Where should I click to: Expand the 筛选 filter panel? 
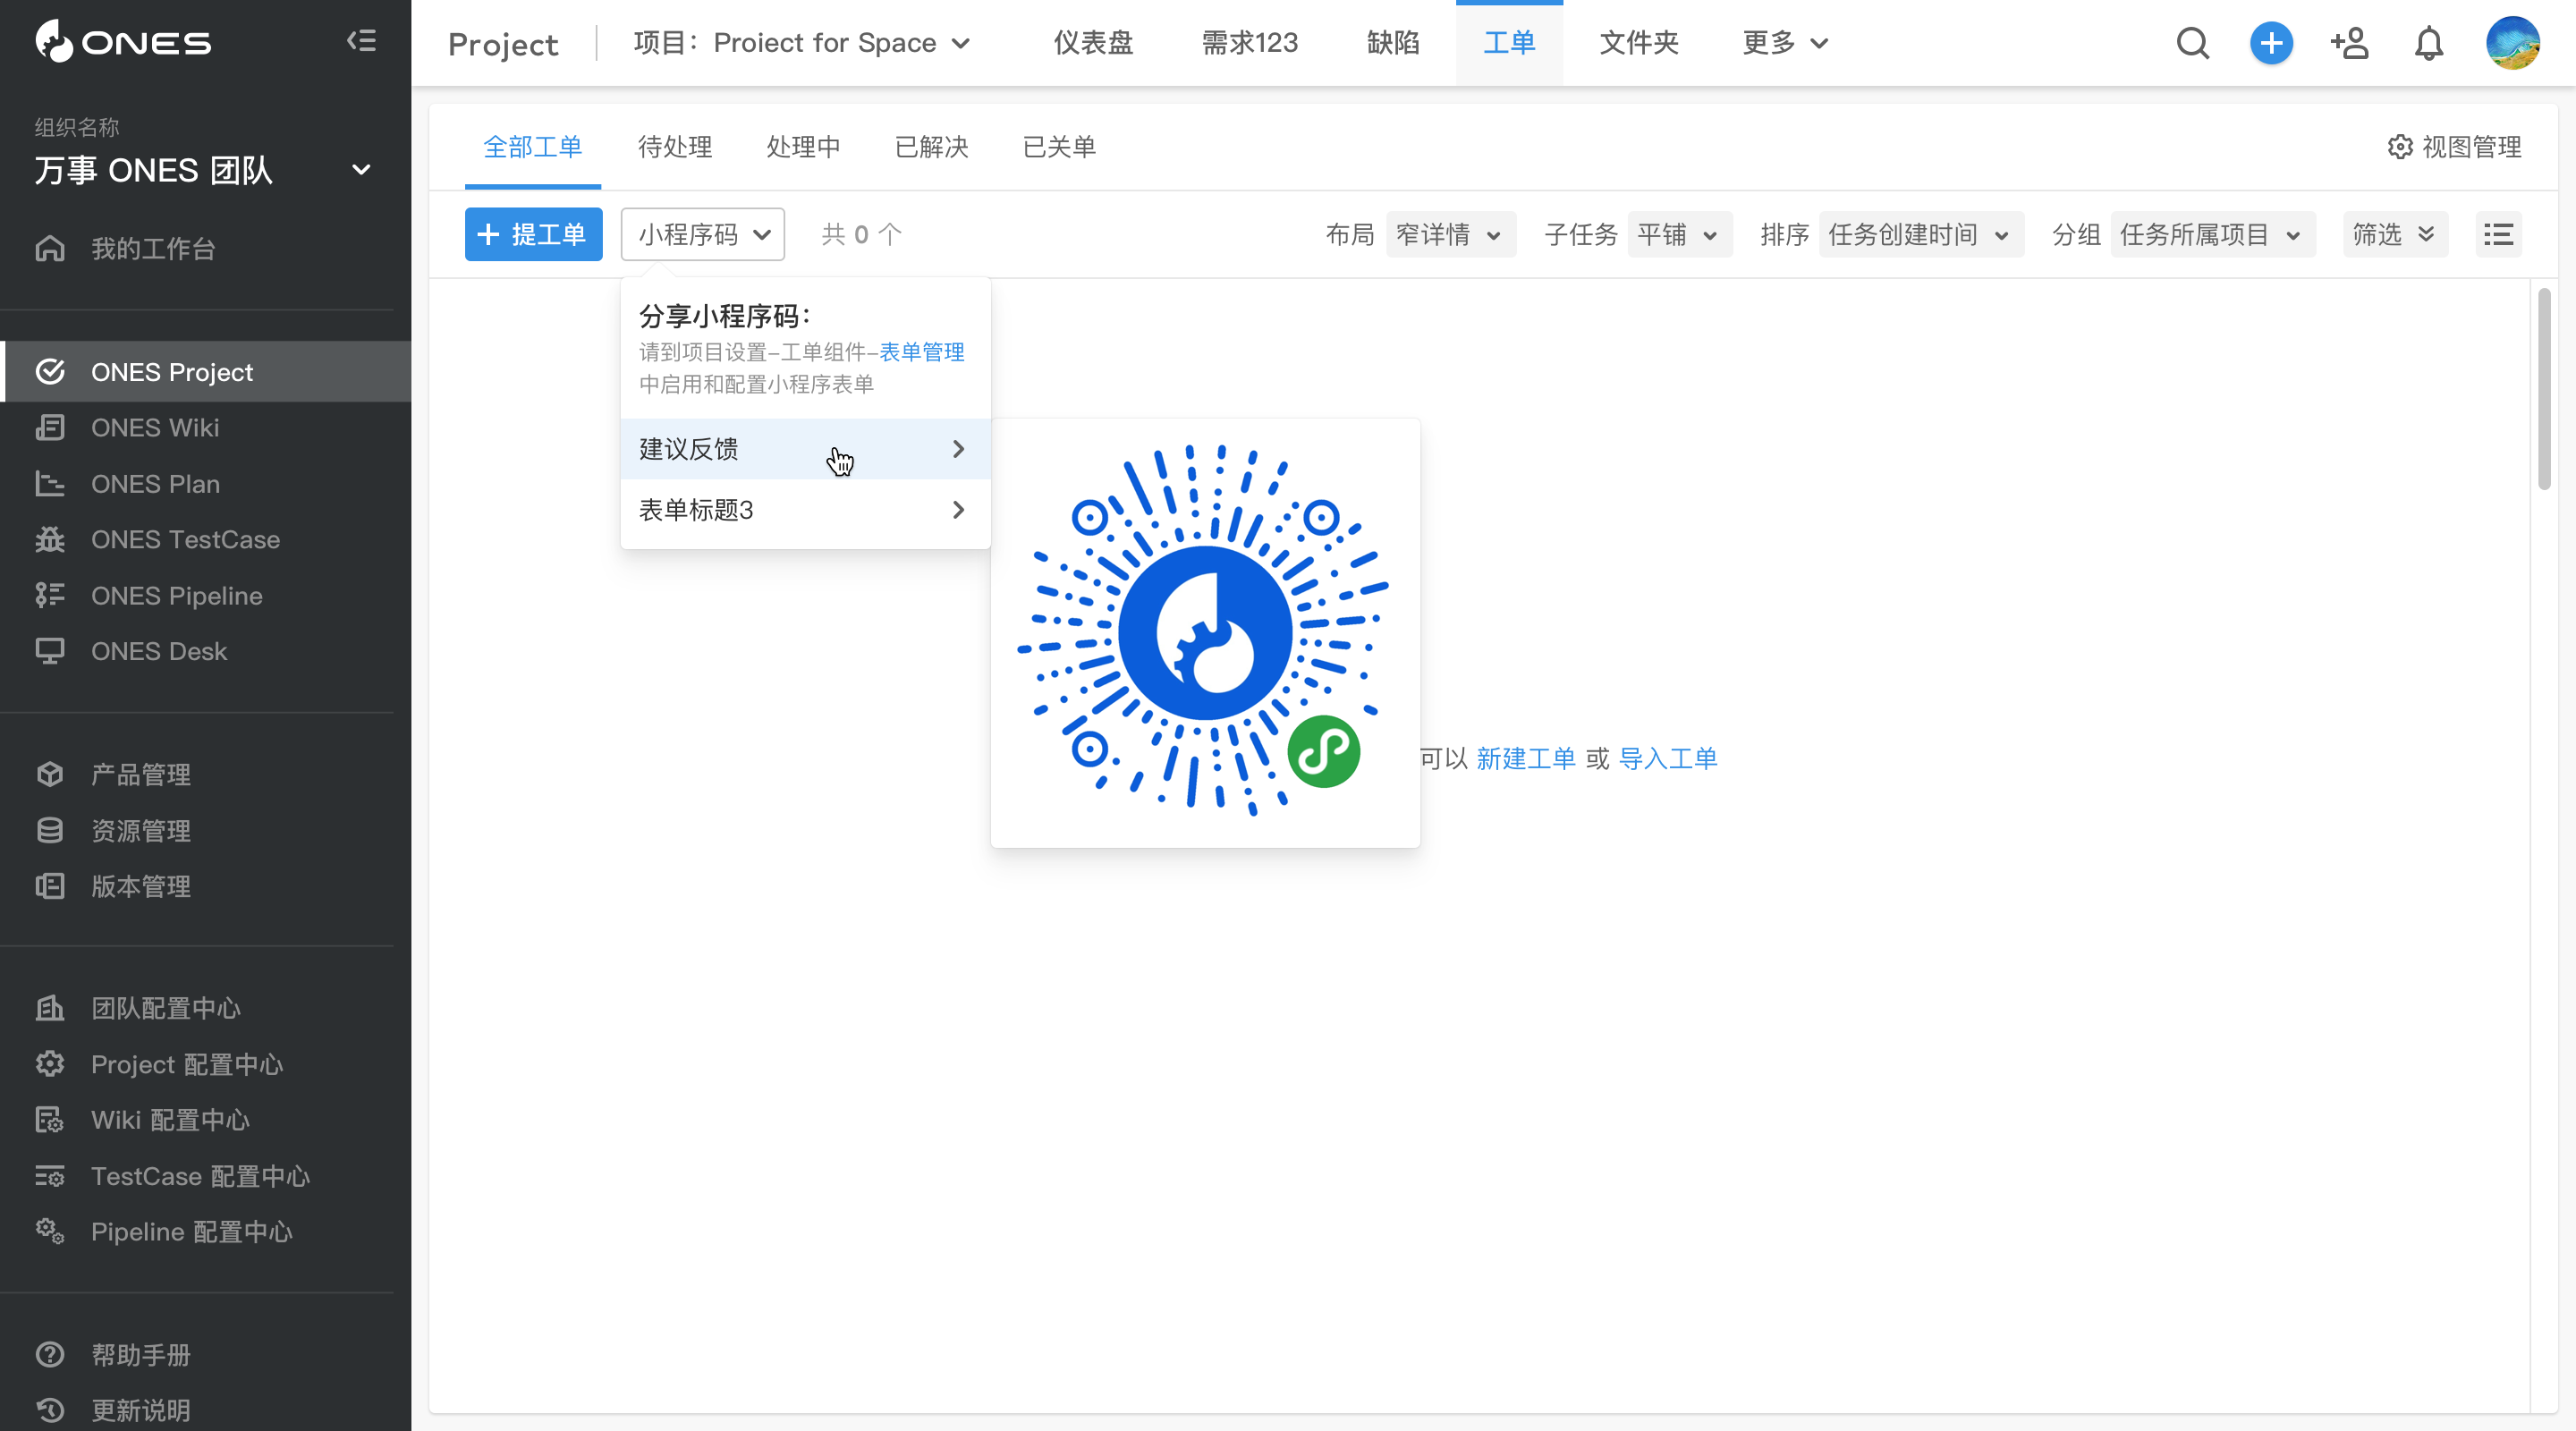point(2395,234)
